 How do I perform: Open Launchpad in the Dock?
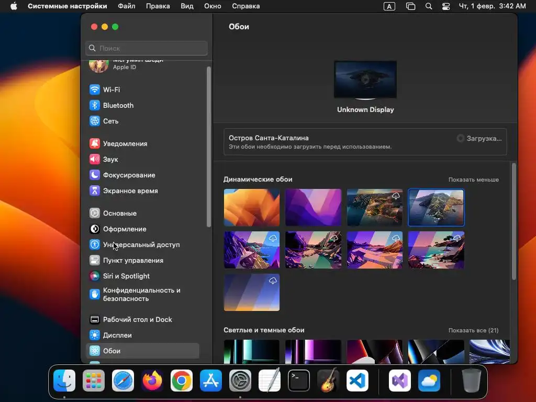(x=94, y=381)
